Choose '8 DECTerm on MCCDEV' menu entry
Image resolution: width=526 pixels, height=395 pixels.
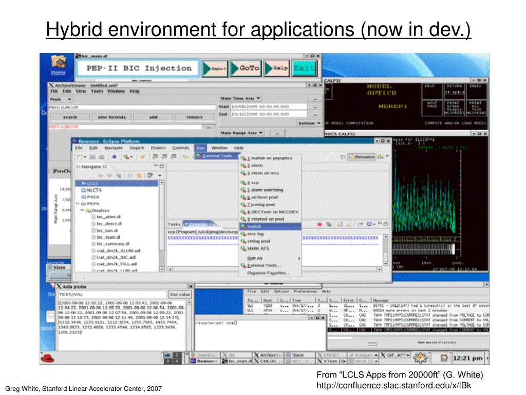(x=270, y=212)
